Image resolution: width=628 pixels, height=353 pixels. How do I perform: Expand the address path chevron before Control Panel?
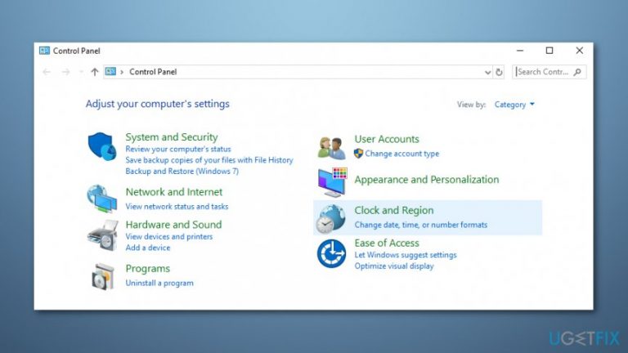[122, 72]
